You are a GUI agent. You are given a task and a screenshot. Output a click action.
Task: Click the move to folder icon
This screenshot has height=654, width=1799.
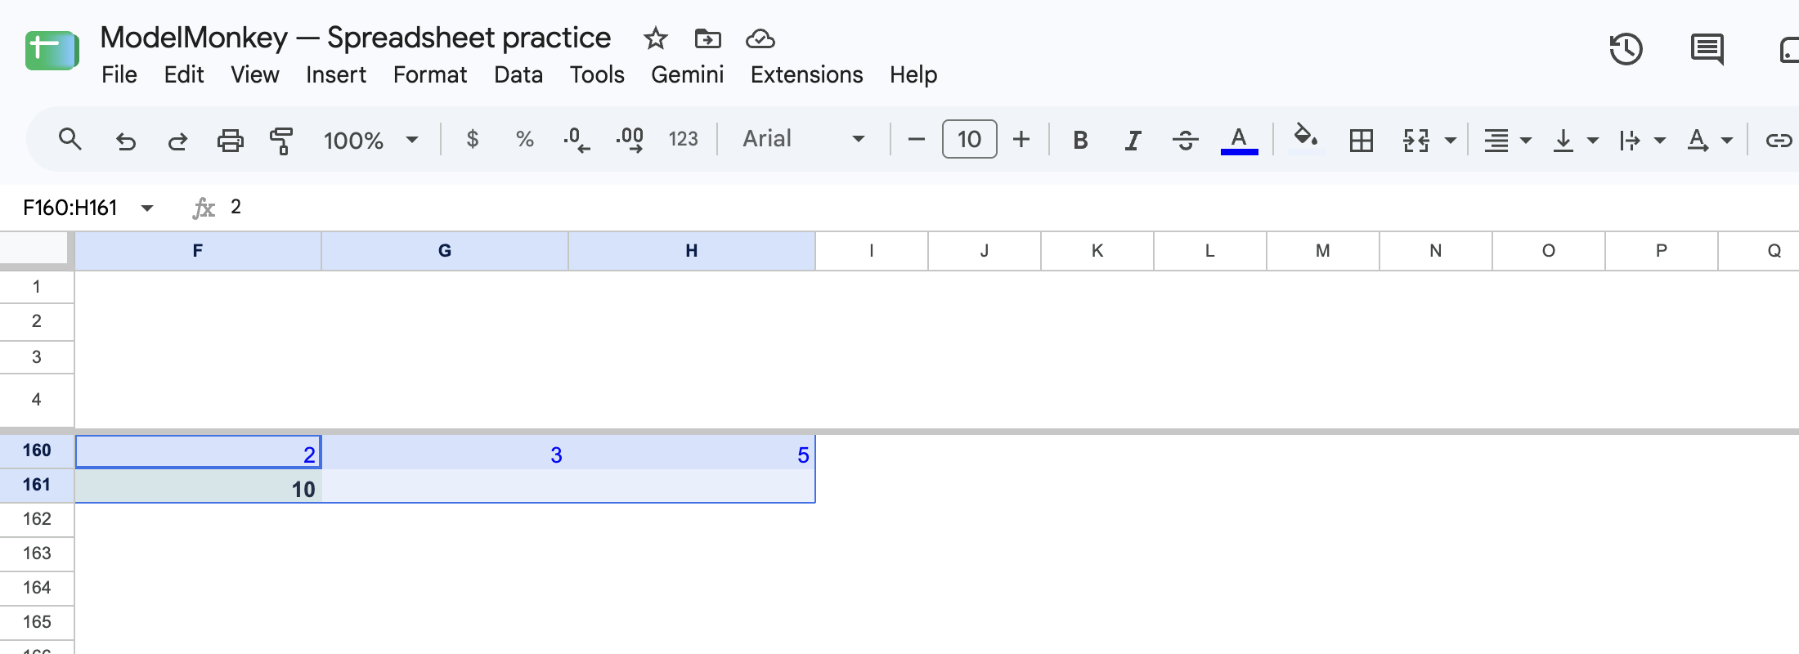pyautogui.click(x=708, y=38)
